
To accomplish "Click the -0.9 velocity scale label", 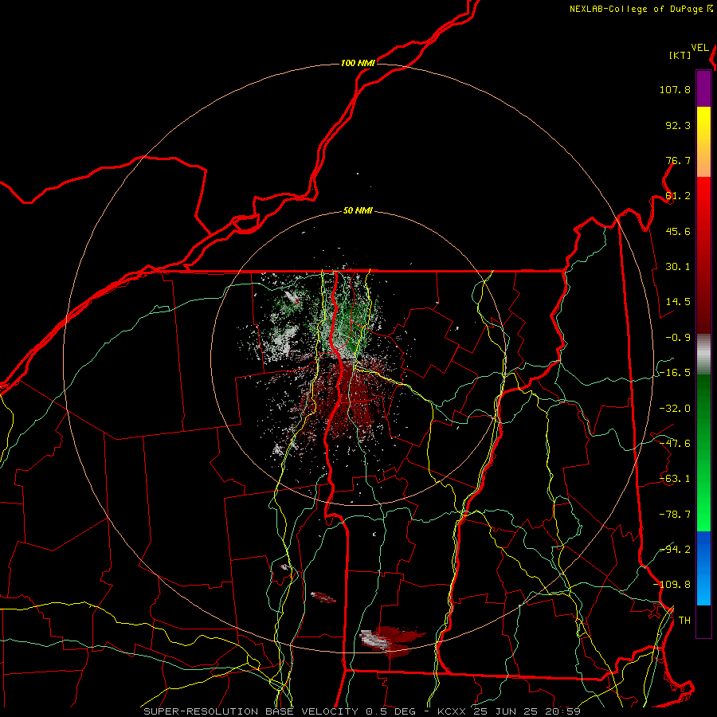I will (678, 338).
